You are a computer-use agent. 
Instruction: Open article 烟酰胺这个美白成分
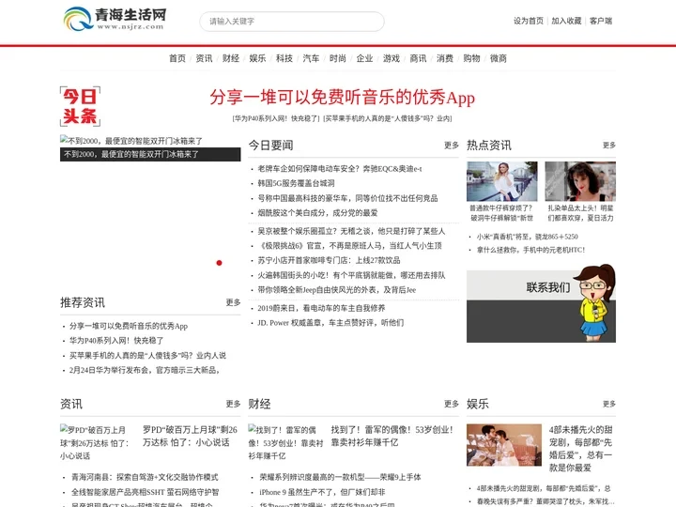(x=317, y=212)
